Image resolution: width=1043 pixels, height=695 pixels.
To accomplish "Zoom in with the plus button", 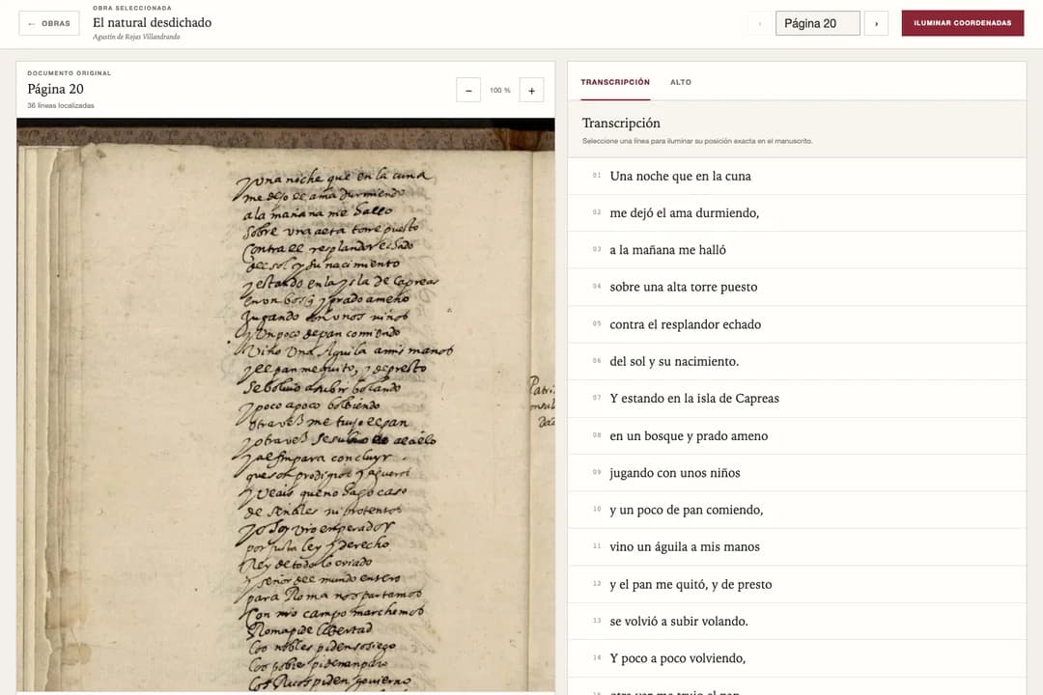I will 531,91.
